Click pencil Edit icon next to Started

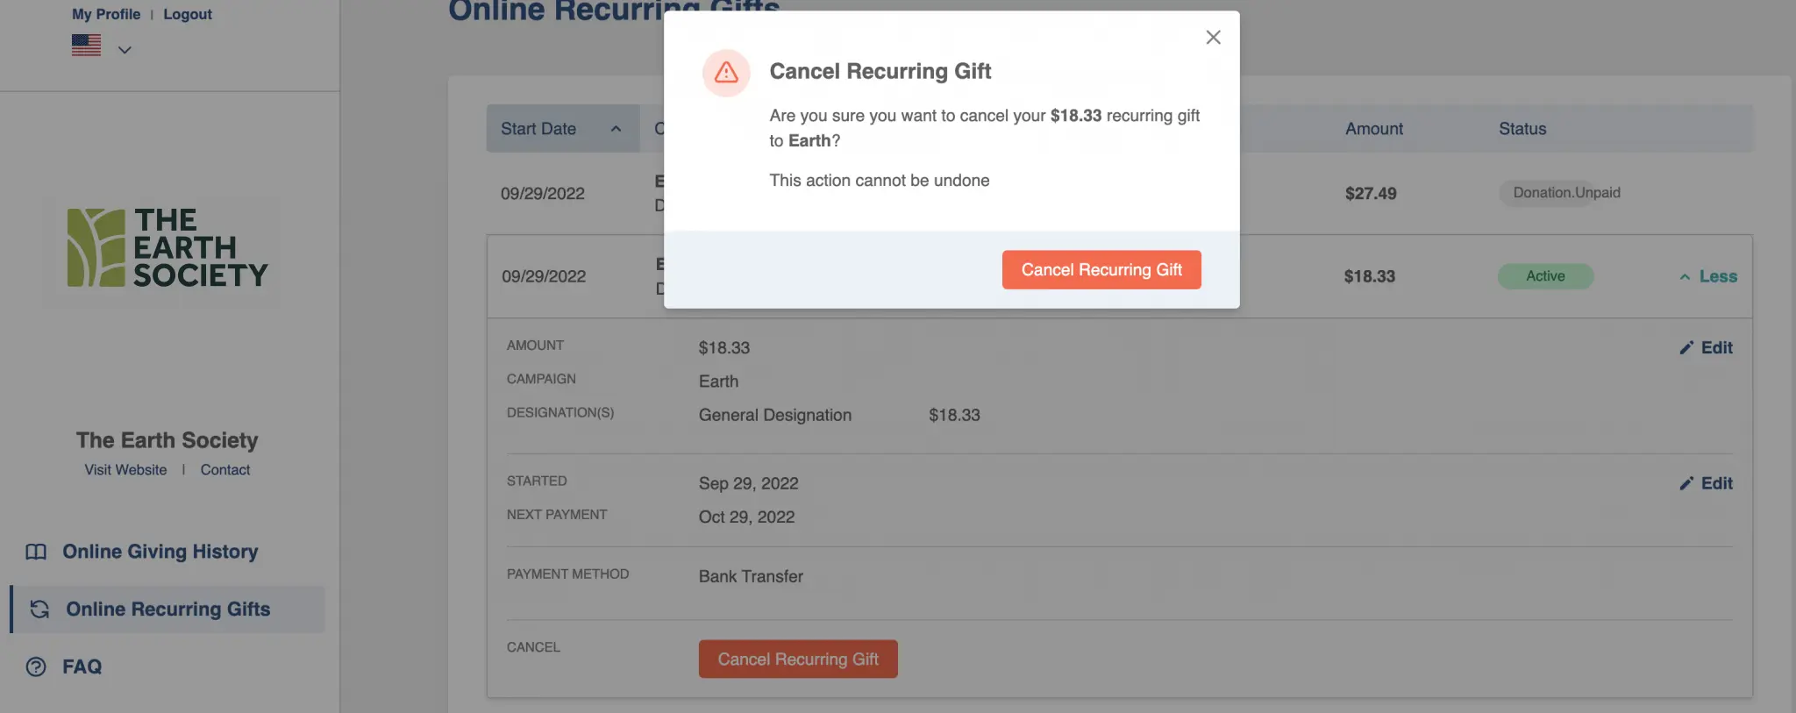(x=1686, y=483)
